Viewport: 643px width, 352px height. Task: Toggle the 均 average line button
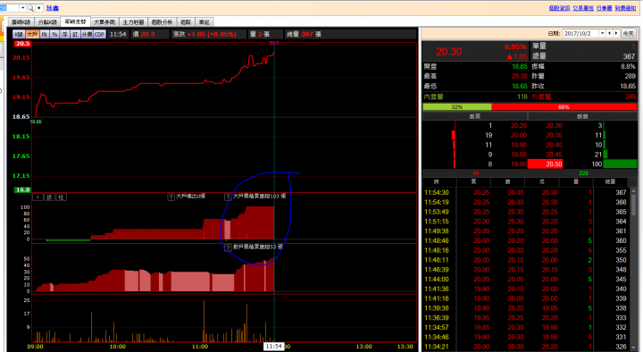[45, 35]
